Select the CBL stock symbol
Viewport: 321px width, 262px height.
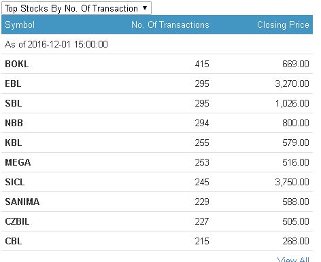pos(14,241)
